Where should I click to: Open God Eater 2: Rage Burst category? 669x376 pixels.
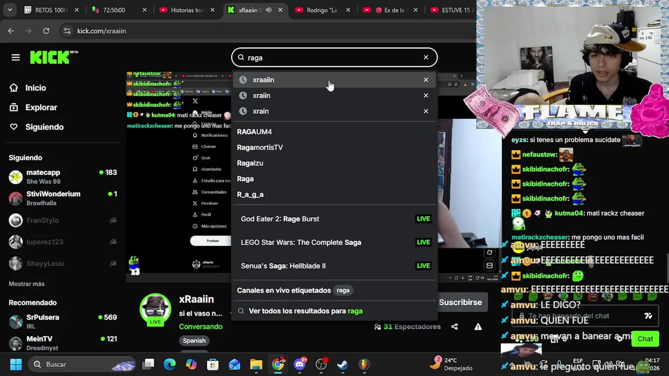coord(334,219)
